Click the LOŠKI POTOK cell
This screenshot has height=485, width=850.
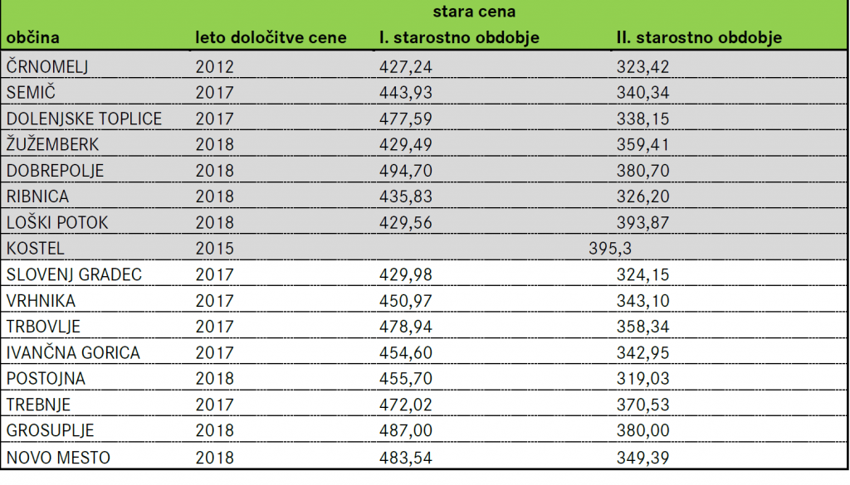[x=57, y=222]
